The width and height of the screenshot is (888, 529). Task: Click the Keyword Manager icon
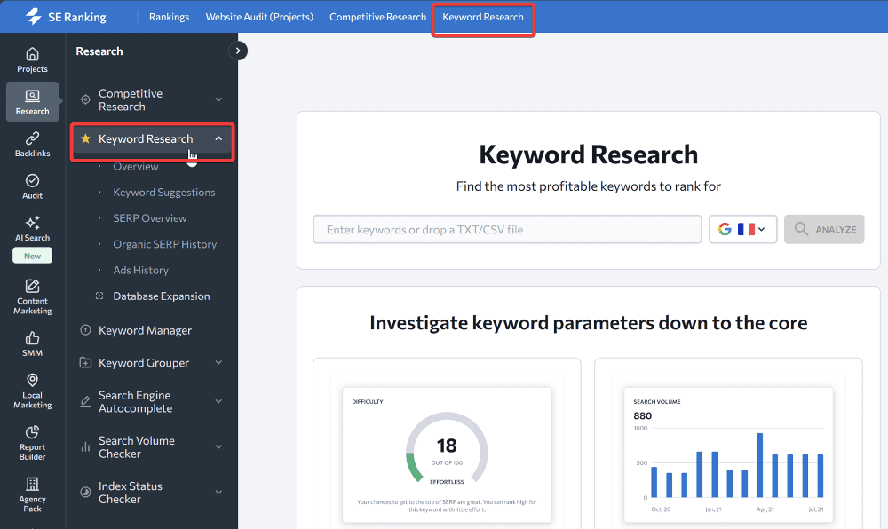85,330
